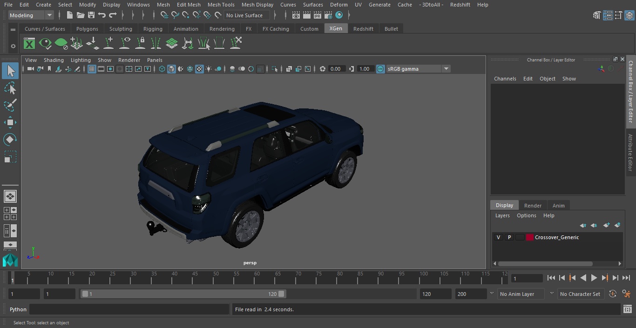
Task: Activate the Rotate tool
Action: pyautogui.click(x=10, y=140)
